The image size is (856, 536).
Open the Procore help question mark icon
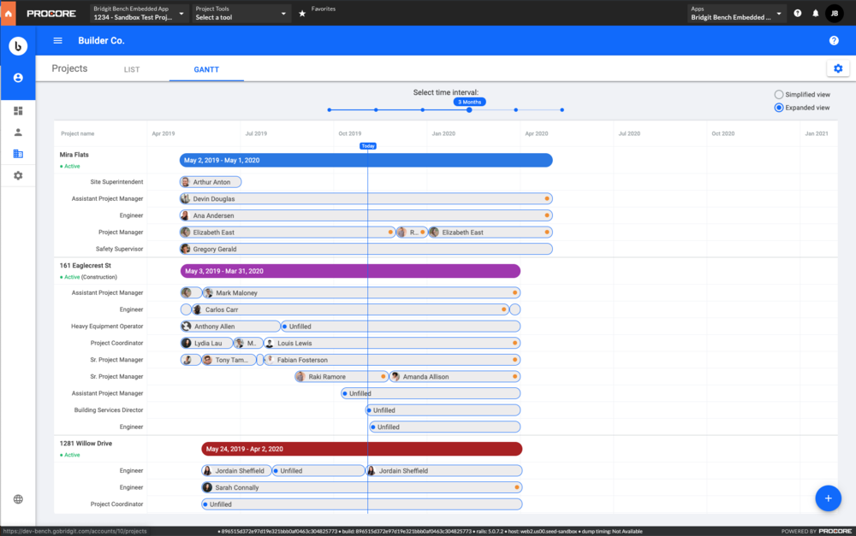click(798, 13)
